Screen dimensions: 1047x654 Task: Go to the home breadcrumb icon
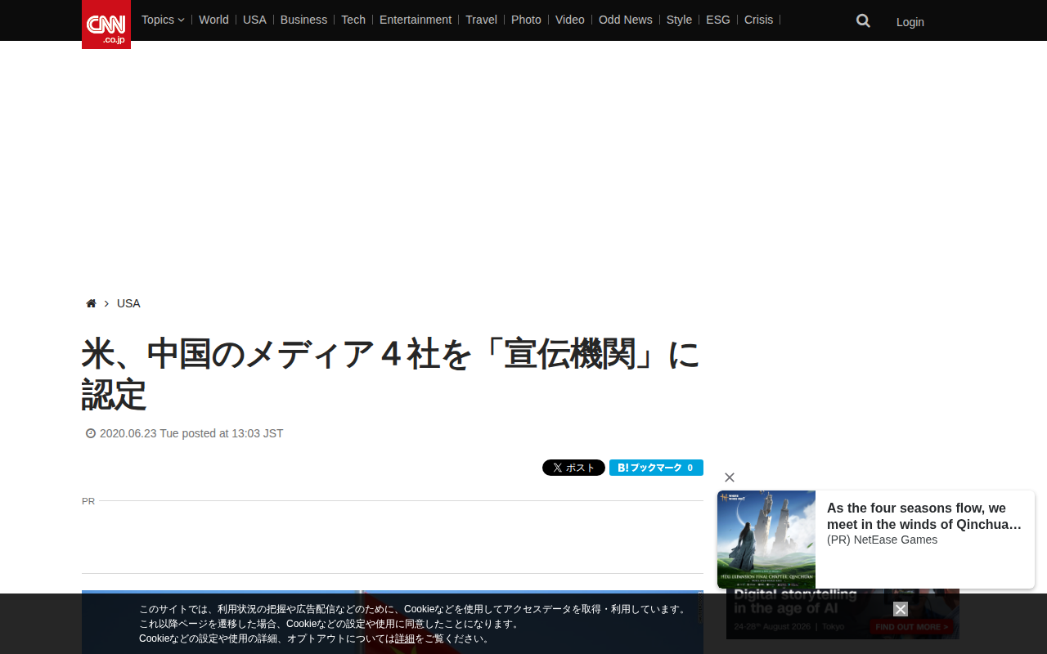[91, 303]
